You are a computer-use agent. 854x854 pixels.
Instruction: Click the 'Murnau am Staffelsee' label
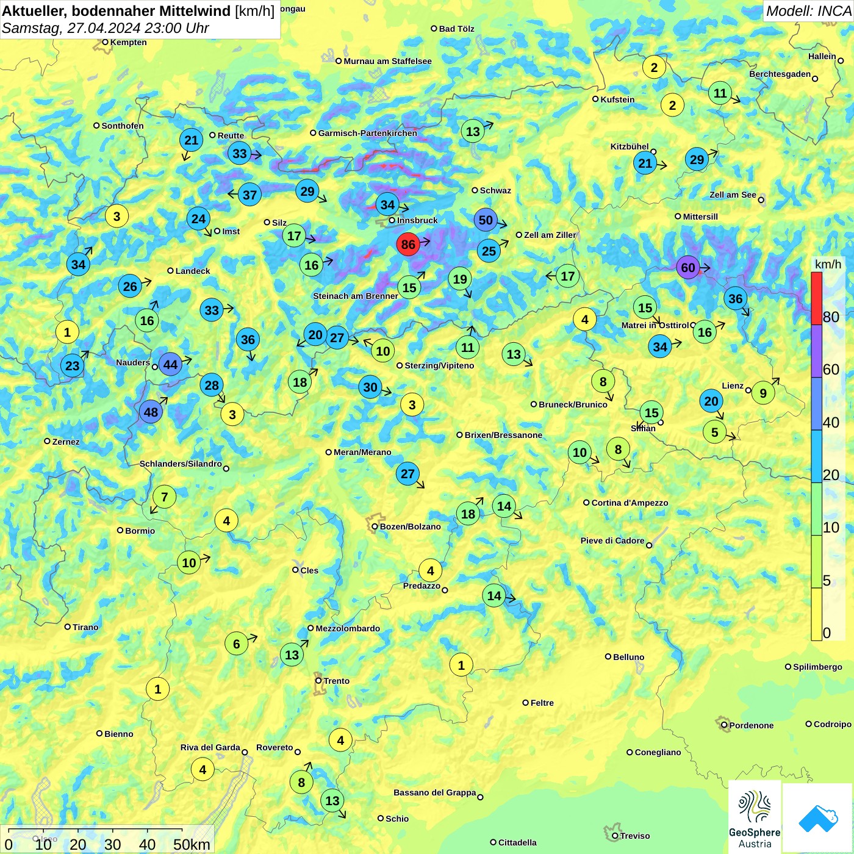(387, 61)
